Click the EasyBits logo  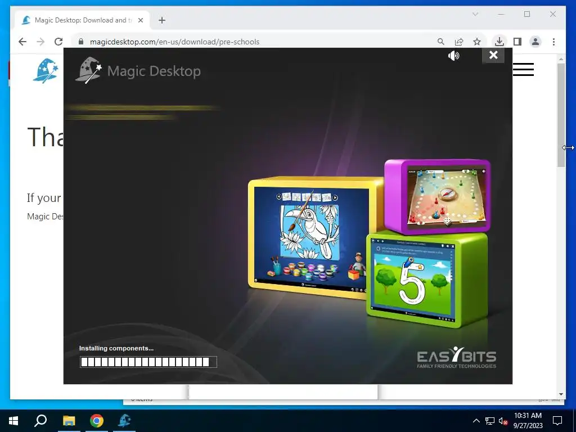(x=456, y=357)
